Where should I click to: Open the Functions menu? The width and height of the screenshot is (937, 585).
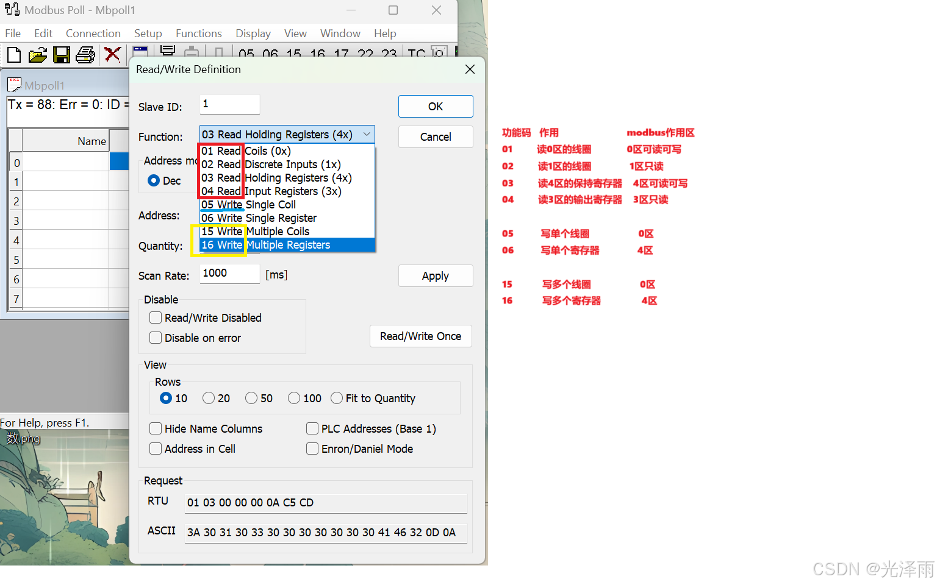click(199, 33)
